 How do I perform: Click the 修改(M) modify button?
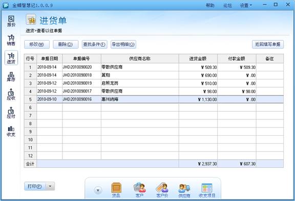click(x=37, y=44)
